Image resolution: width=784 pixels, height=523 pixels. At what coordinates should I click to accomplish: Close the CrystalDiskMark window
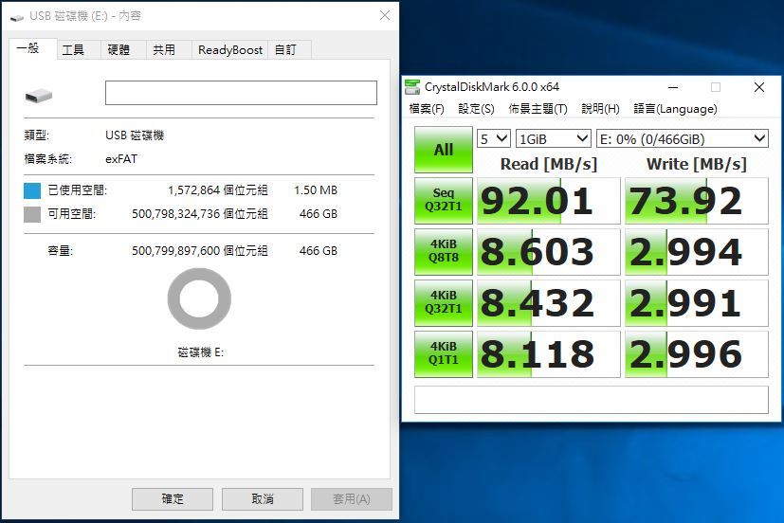(x=759, y=87)
